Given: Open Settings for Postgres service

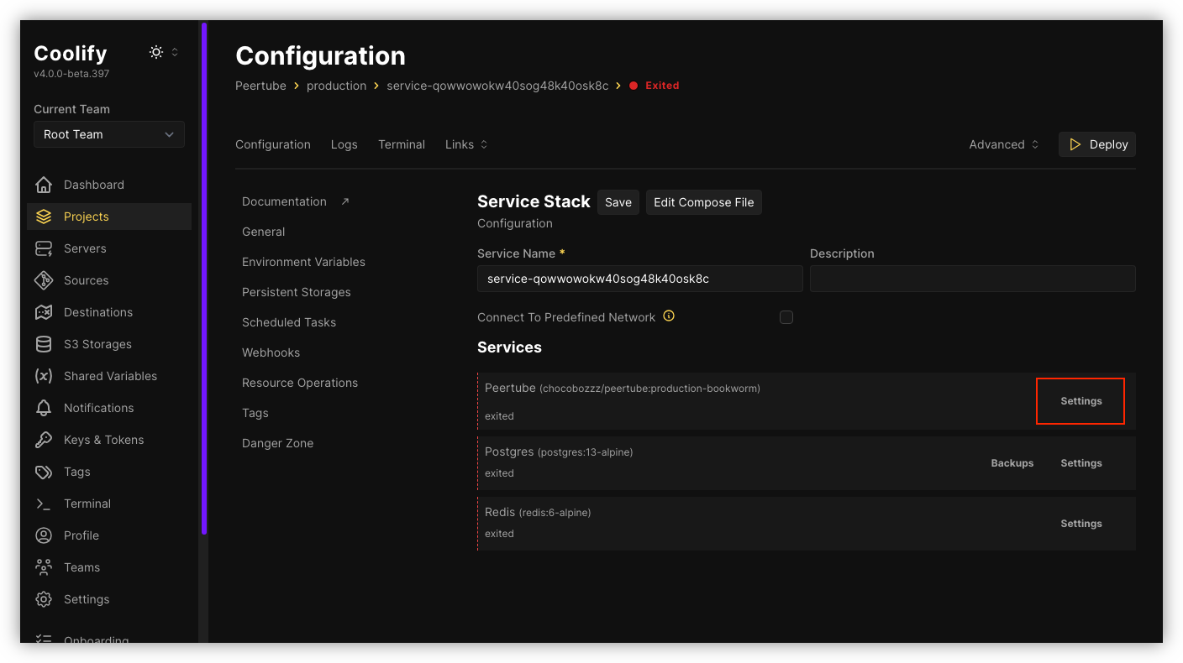Looking at the screenshot, I should pos(1081,463).
